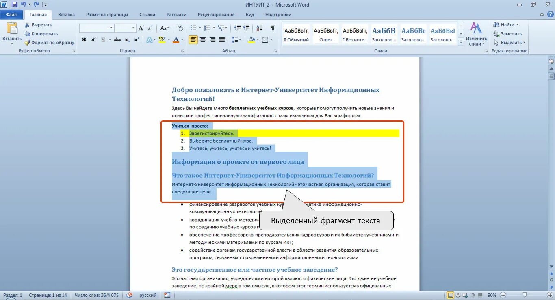Open line spacing dropdown
The width and height of the screenshot is (555, 300).
click(x=236, y=39)
